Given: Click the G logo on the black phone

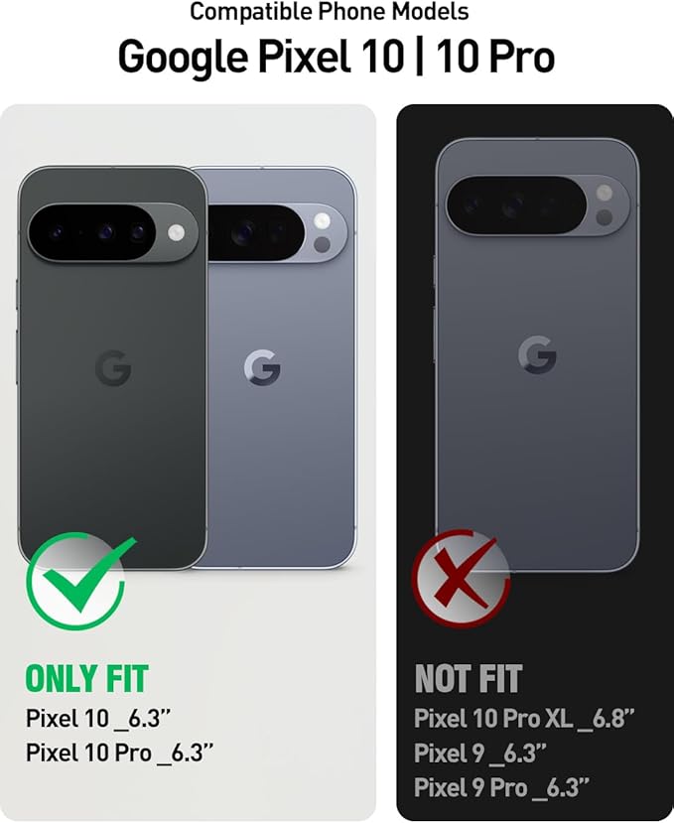Looking at the screenshot, I should click(113, 368).
